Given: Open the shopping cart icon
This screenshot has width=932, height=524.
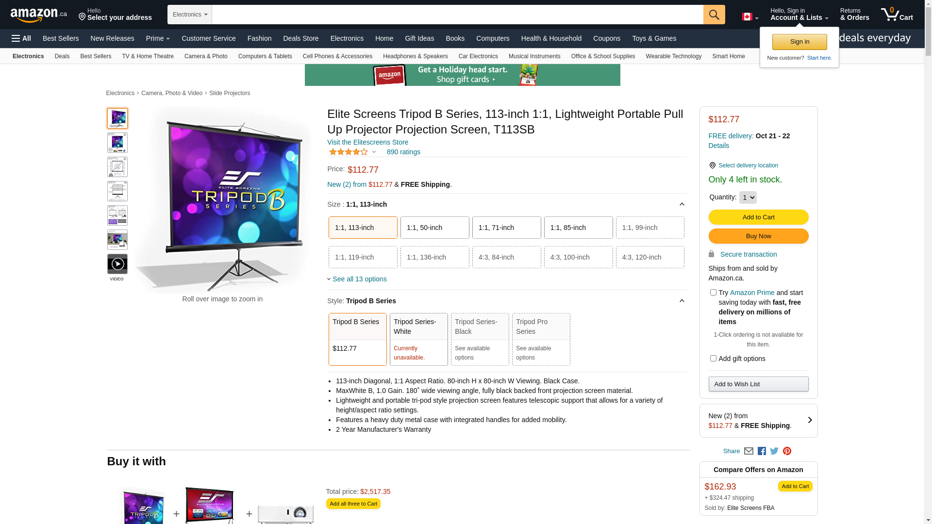Looking at the screenshot, I should pos(896,15).
